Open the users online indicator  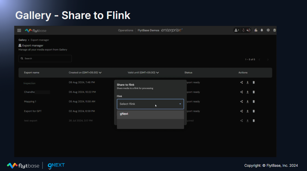237,30
